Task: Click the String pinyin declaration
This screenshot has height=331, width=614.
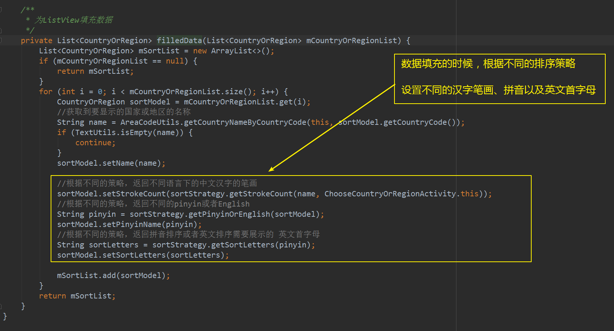Action: 87,214
